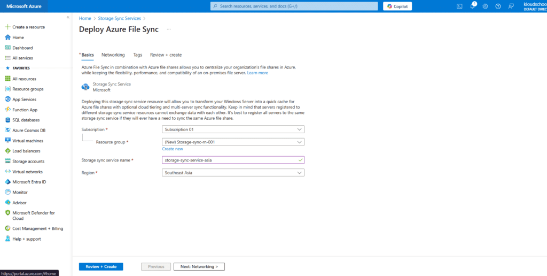Viewport: 547px width, 276px height.
Task: Open the notifications bell icon
Action: click(x=472, y=6)
